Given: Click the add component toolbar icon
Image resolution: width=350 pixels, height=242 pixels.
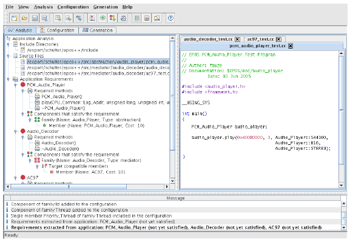Looking at the screenshot, I should click(113, 18).
